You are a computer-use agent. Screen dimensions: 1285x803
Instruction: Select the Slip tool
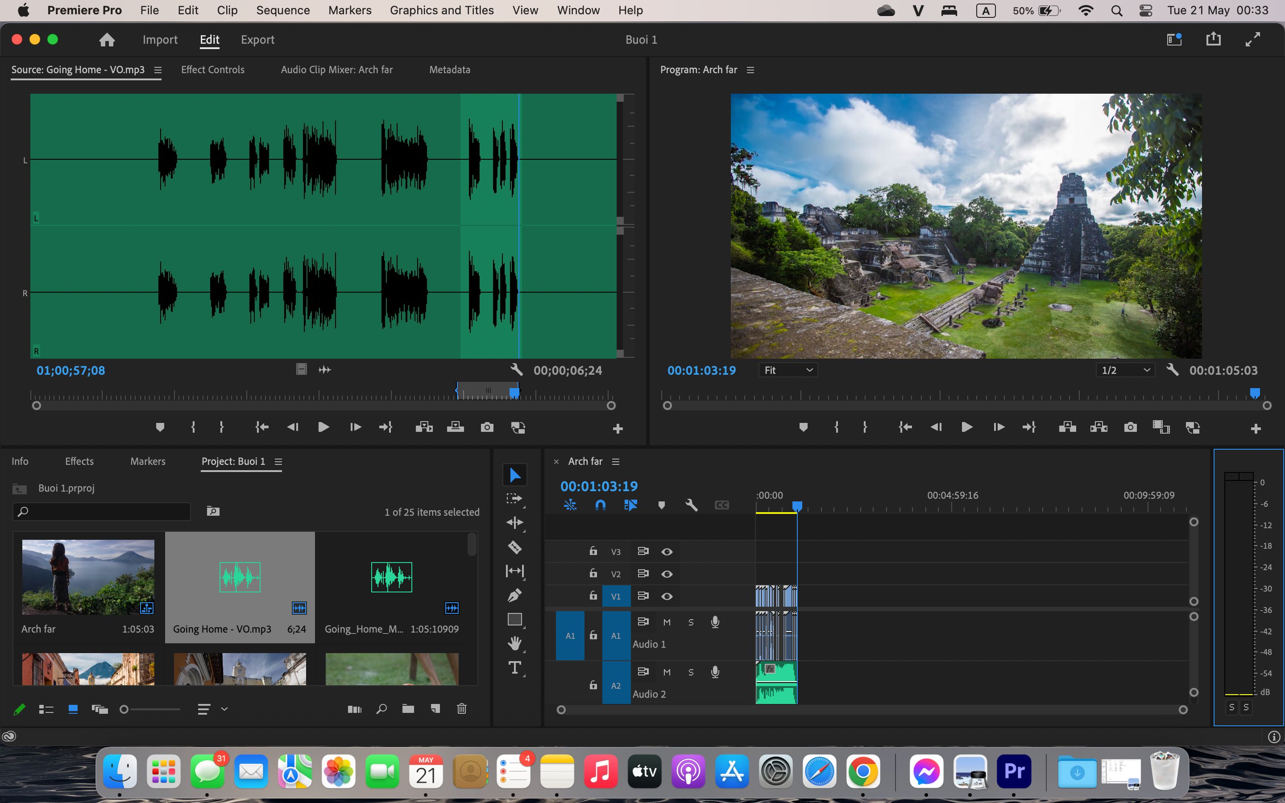click(514, 571)
